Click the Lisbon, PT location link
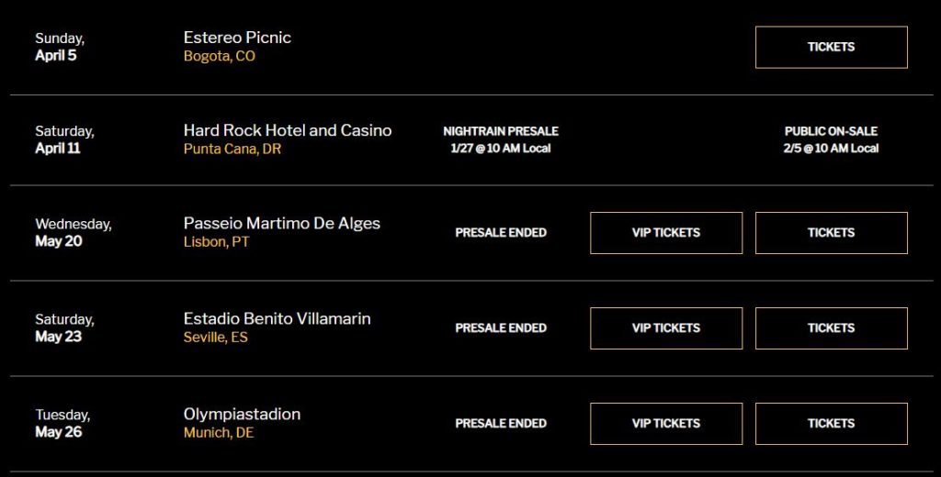 (x=217, y=242)
